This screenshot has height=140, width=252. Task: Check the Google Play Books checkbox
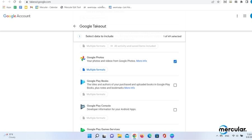pos(175,85)
